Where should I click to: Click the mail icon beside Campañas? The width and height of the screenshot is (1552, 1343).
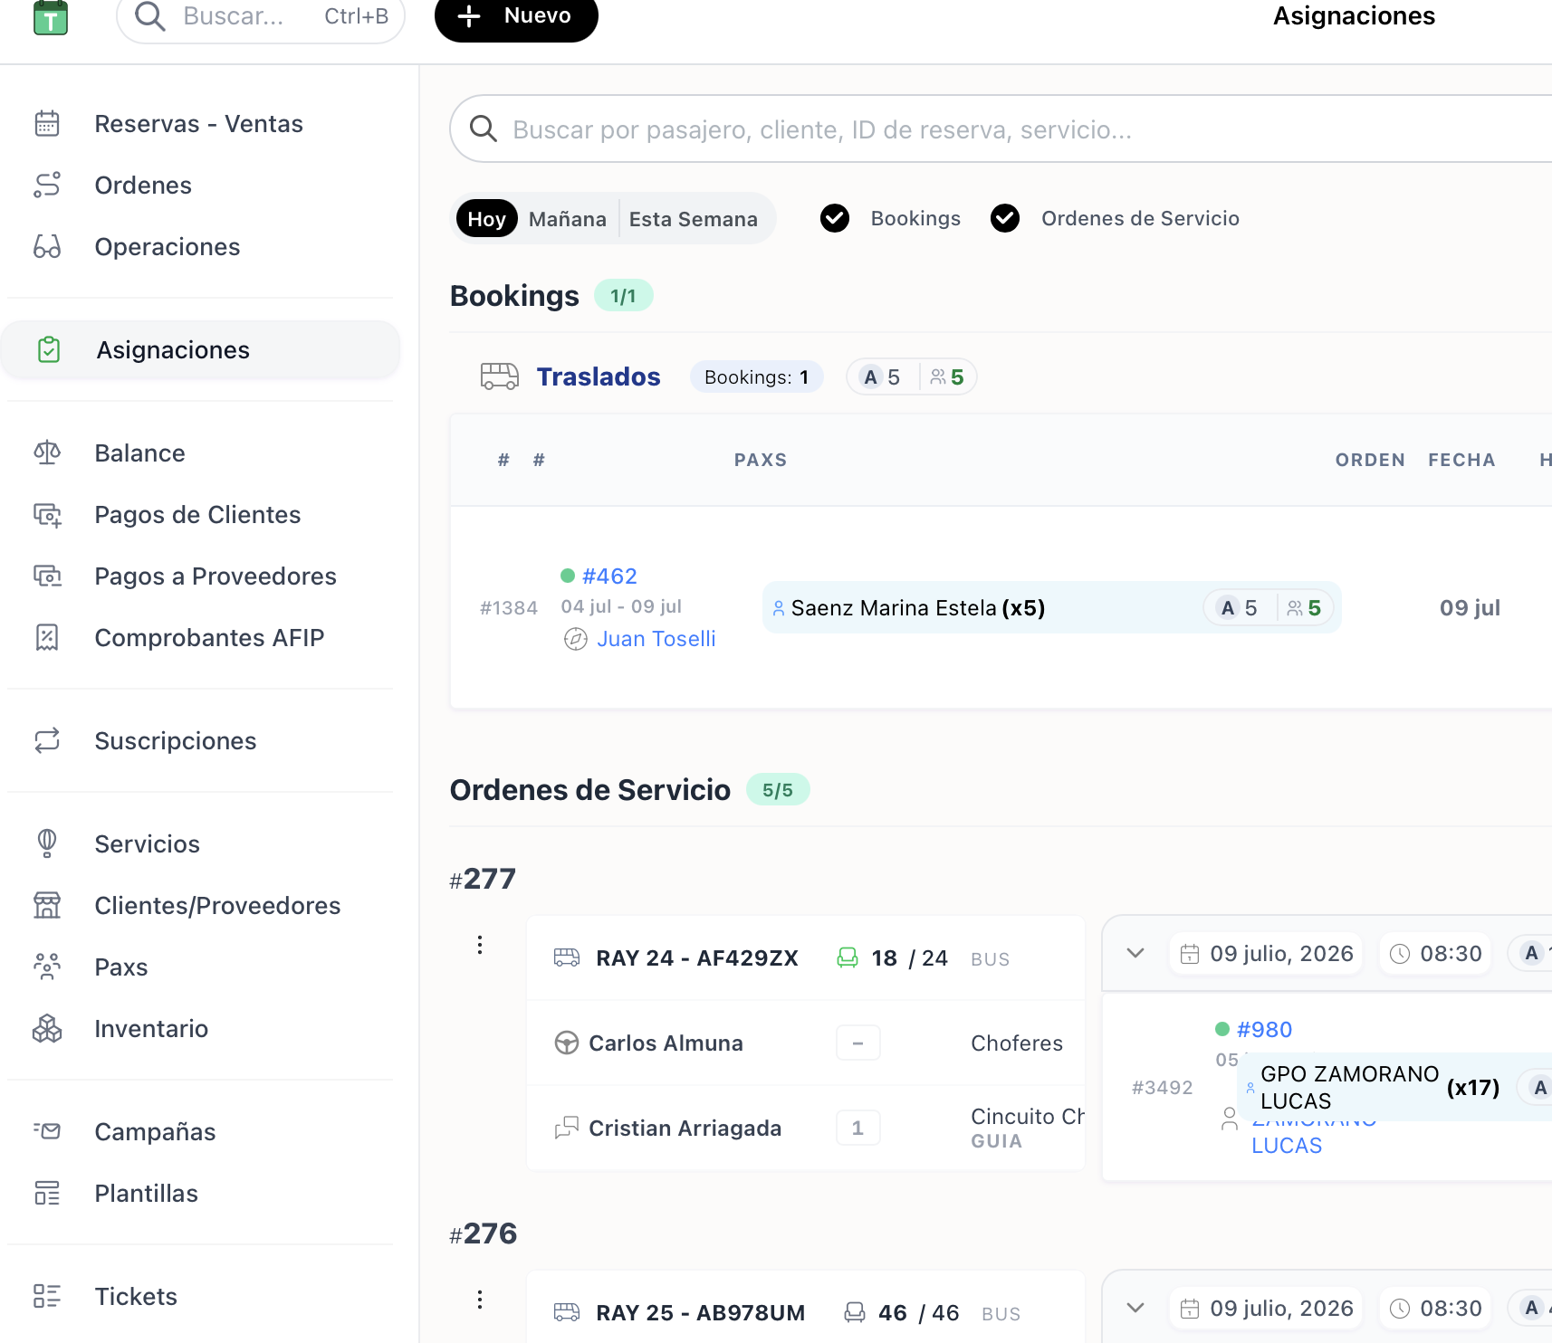click(x=47, y=1131)
